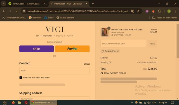Screen dimensions: 179x105
Task: Select the Shipping breadcrumb step
Action: [x=59, y=36]
